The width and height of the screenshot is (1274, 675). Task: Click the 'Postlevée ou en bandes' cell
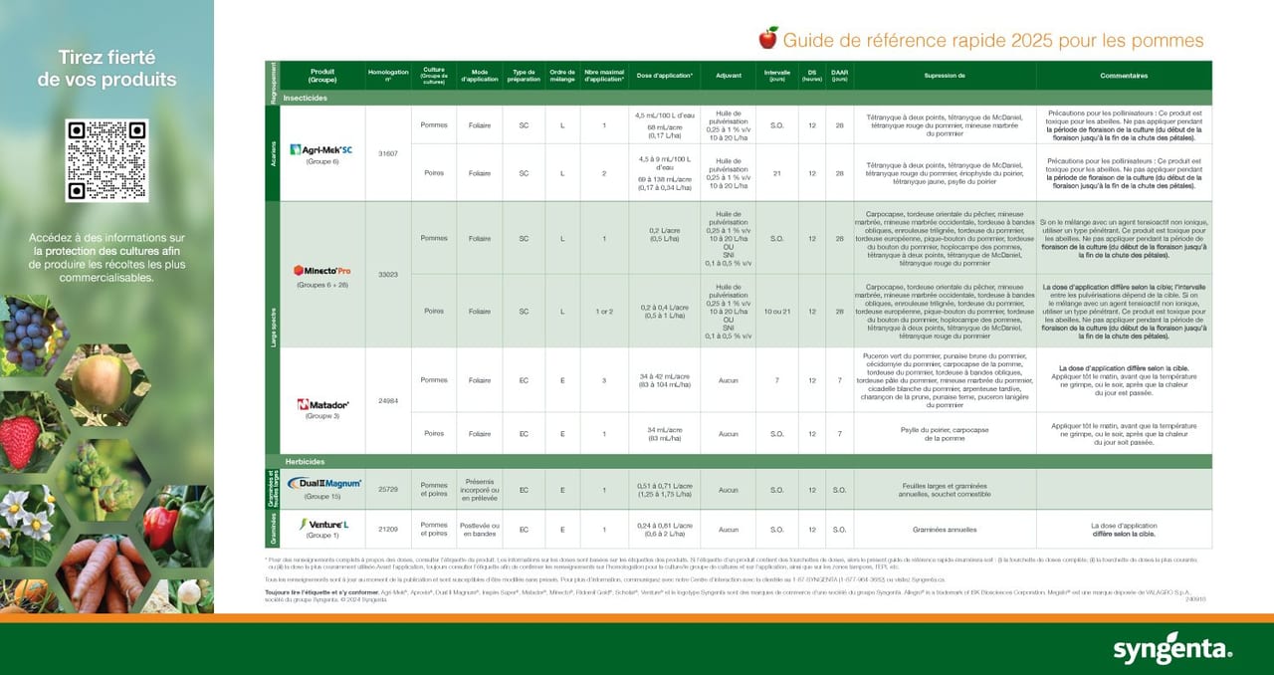coord(480,530)
